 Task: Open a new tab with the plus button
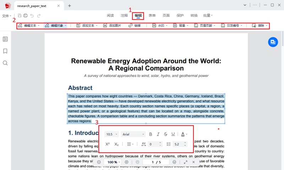69,6
